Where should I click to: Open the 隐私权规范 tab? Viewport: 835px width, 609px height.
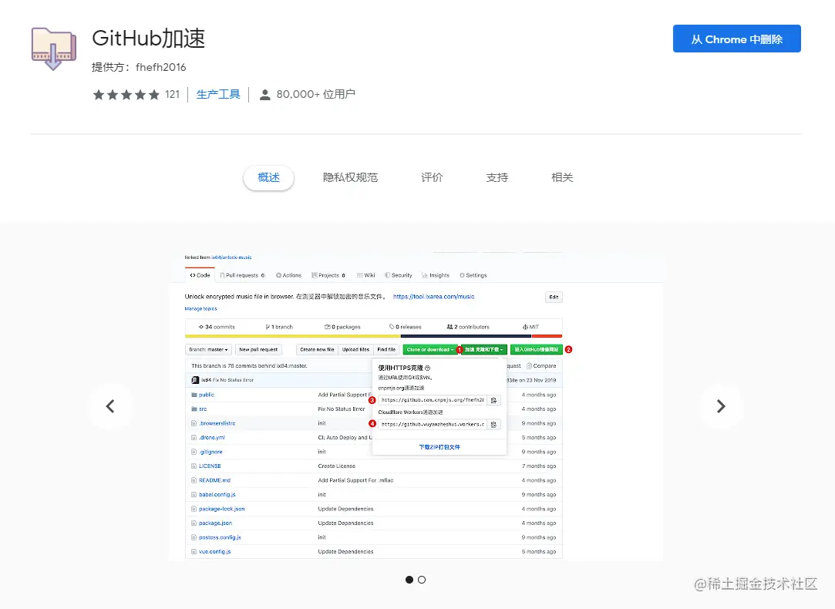point(350,177)
